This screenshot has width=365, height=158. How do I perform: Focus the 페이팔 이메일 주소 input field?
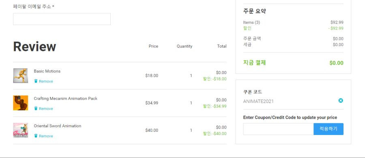pyautogui.click(x=62, y=19)
